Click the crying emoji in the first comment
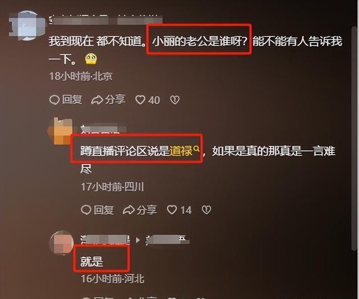This screenshot has width=359, height=299. click(x=91, y=59)
